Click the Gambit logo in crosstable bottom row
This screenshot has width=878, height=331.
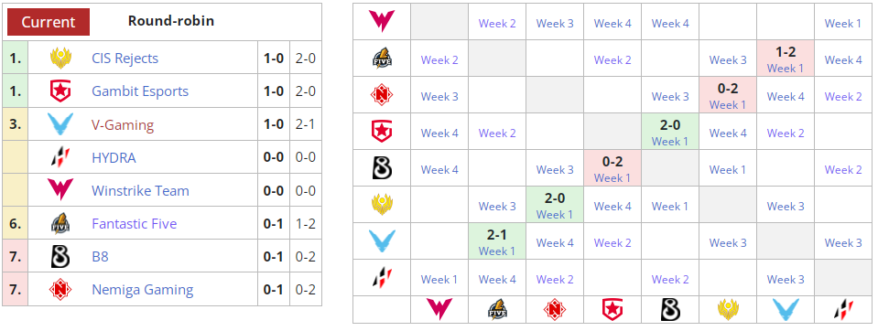[x=612, y=309]
